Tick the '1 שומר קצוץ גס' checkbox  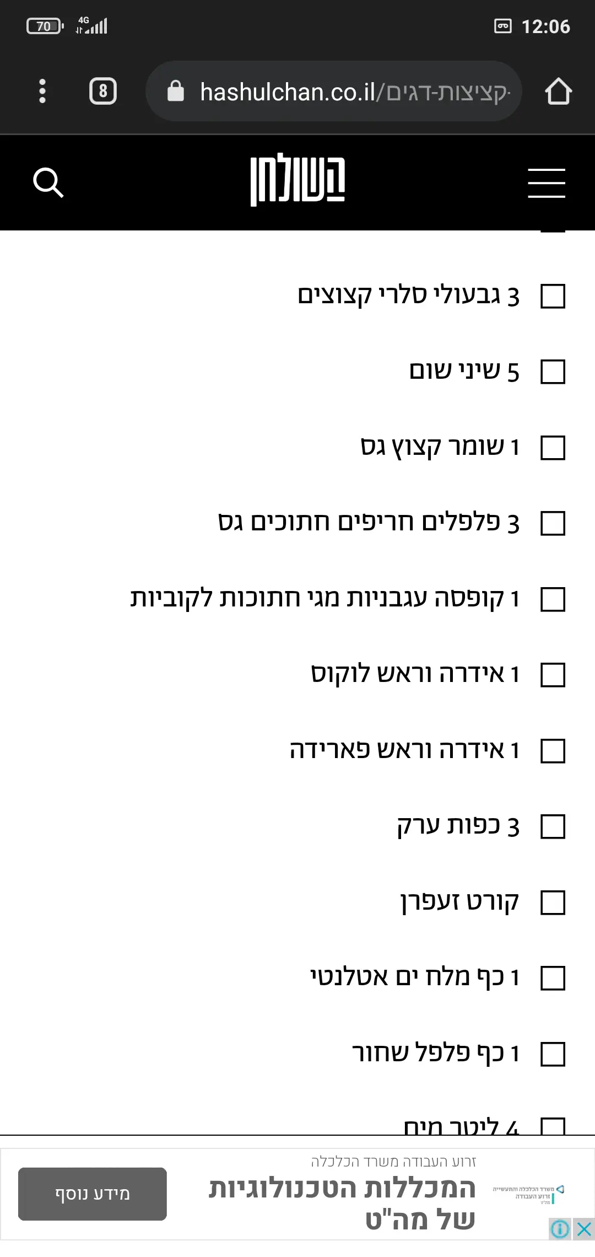[x=553, y=448]
